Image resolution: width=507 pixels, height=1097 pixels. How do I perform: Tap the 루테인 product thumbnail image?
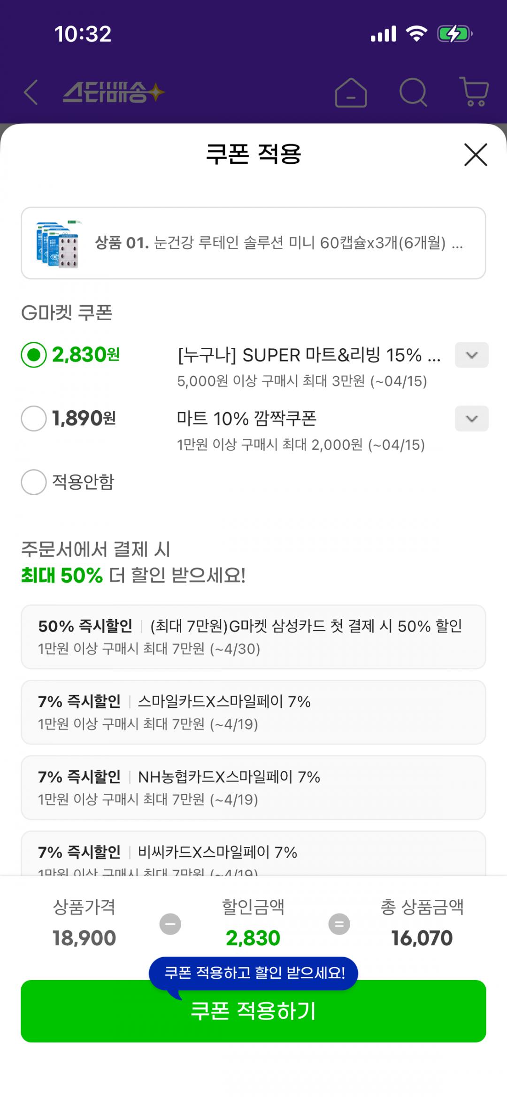click(58, 243)
